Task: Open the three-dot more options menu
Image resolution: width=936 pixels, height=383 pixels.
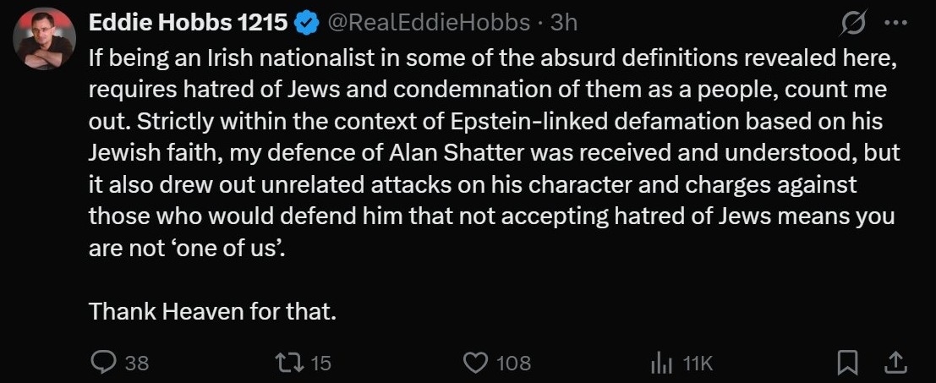Action: tap(894, 24)
